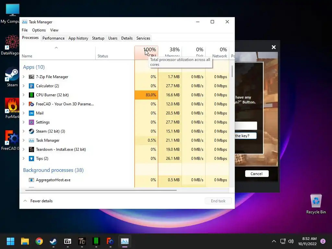Click the key input field in installer
Screen dimensions: 332x249
(x=246, y=126)
